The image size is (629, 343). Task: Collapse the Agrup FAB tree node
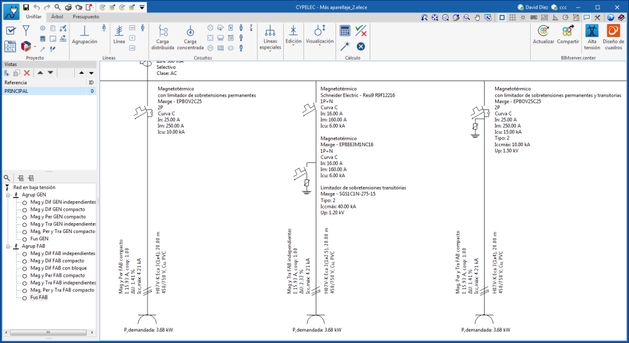pos(7,246)
